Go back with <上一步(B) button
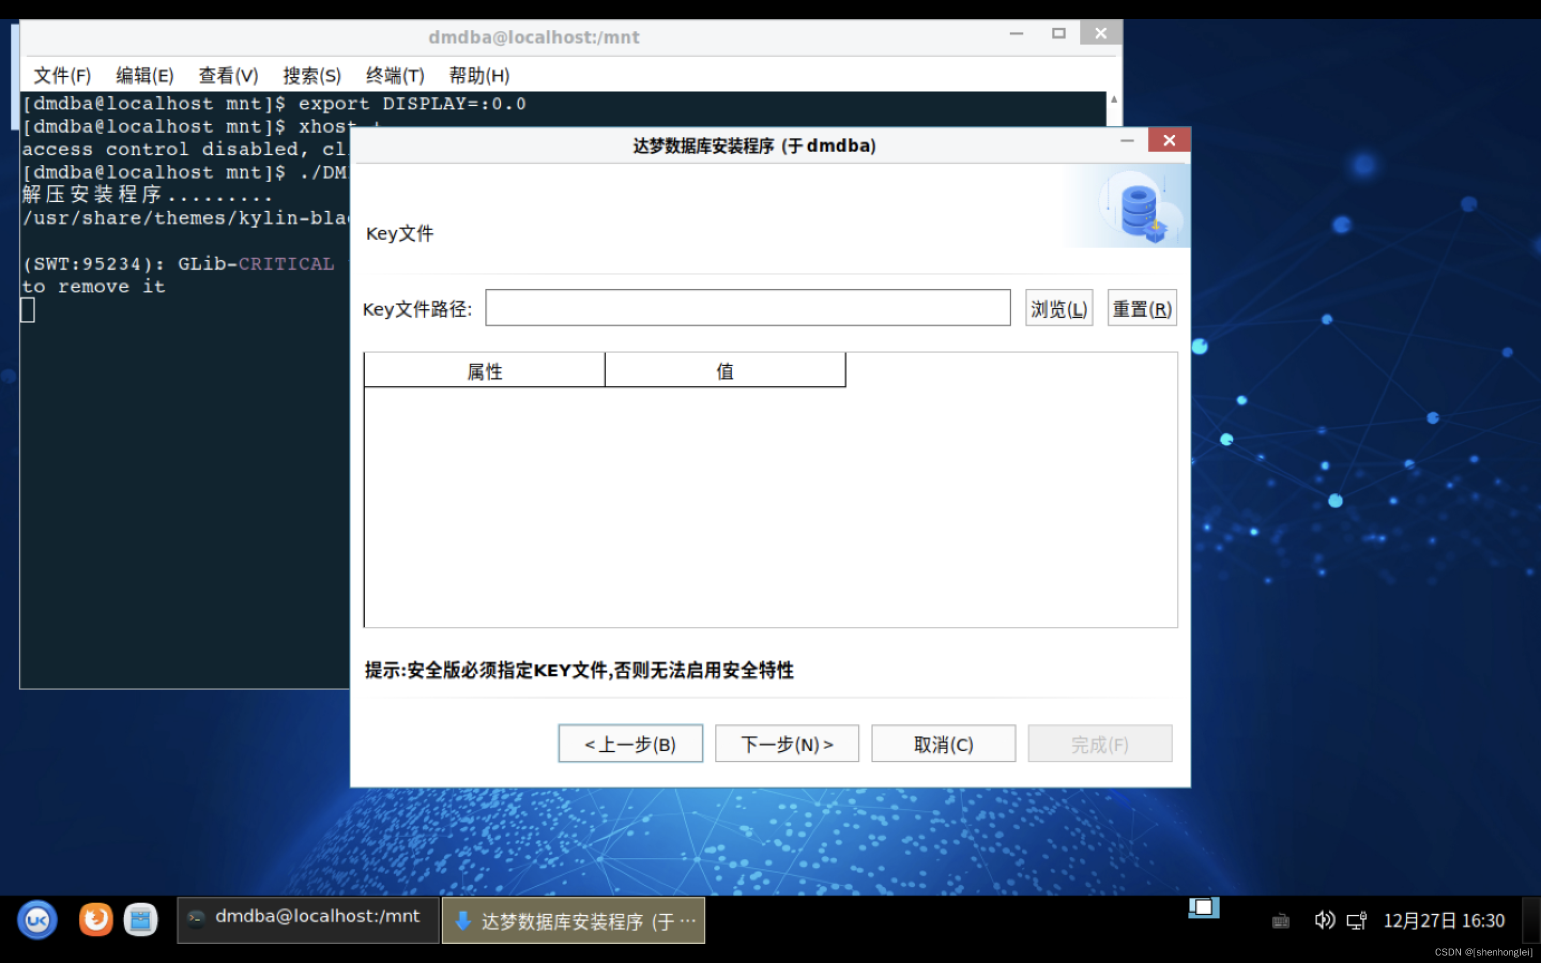Viewport: 1541px width, 963px height. coord(630,743)
